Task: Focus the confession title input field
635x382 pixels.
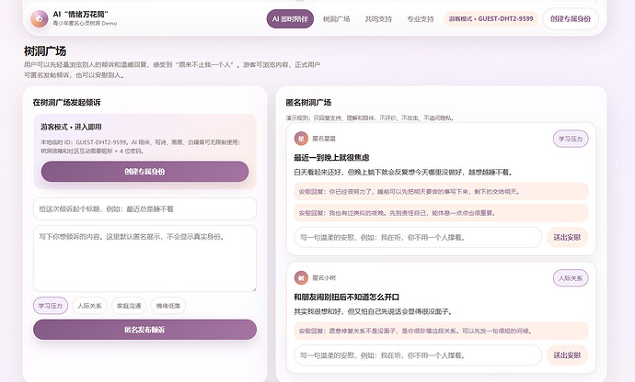Action: tap(145, 209)
